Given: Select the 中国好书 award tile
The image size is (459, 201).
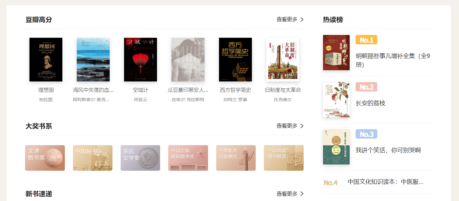Looking at the screenshot, I should click(93, 158).
